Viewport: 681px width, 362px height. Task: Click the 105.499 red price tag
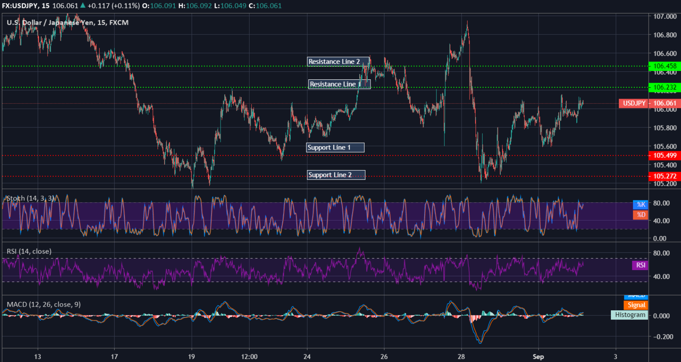click(665, 155)
